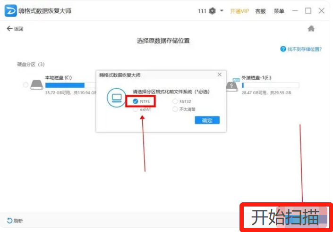This screenshot has height=232, width=333.
Task: Click the refresh 刷新 icon
Action: coord(9,221)
